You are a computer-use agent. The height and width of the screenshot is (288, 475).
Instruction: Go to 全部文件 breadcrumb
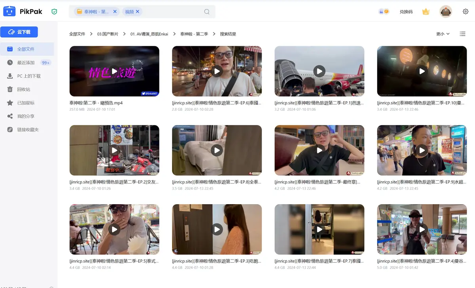pyautogui.click(x=77, y=34)
